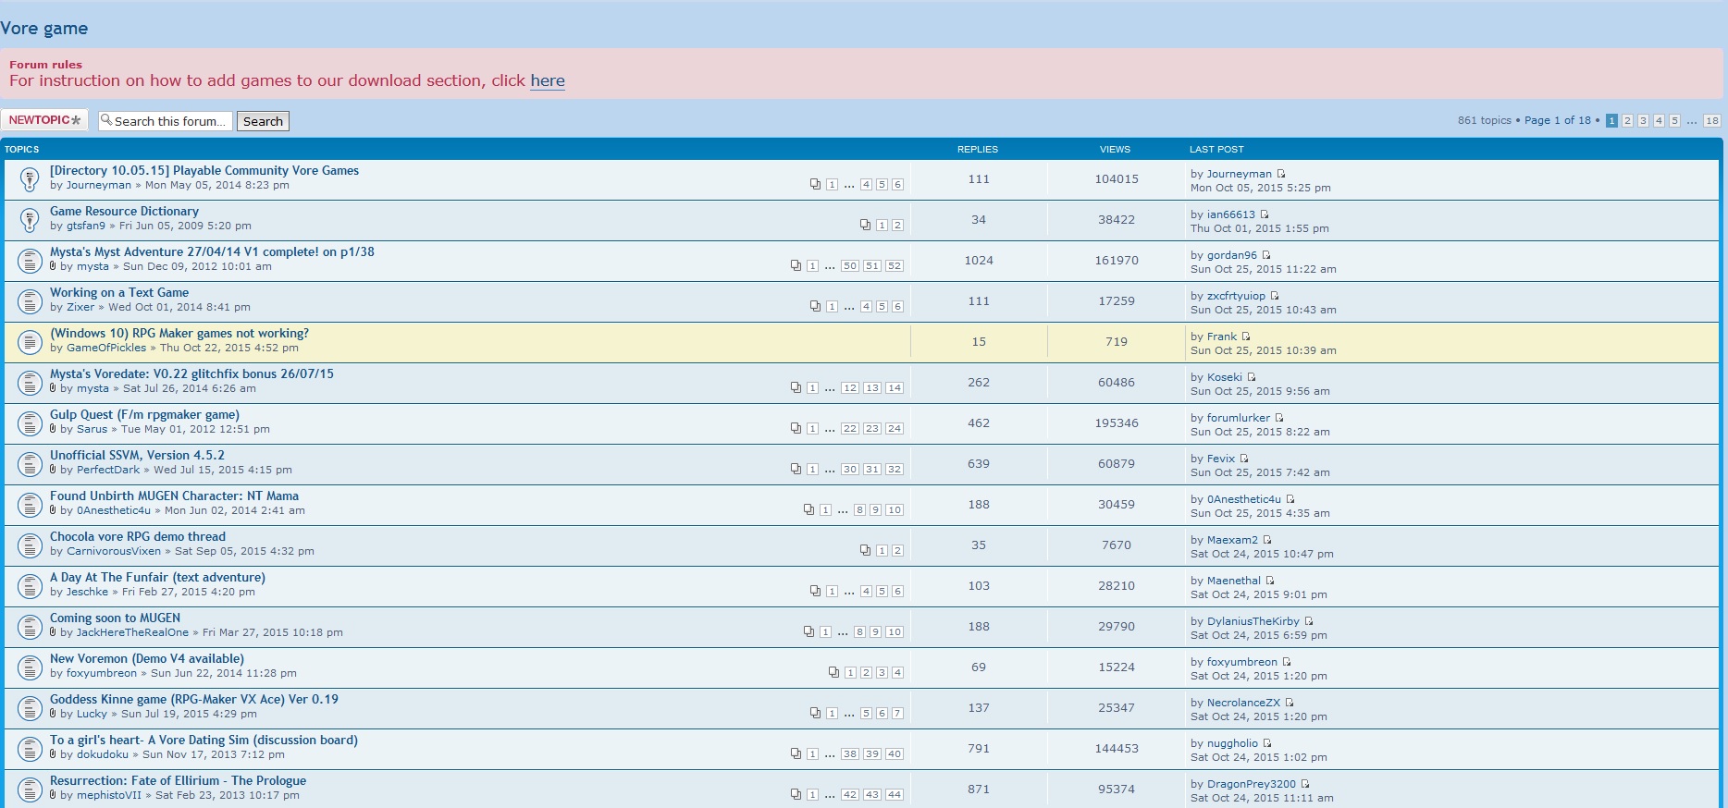Click the latest post icon beside Maenethal
The height and width of the screenshot is (808, 1728).
click(1270, 581)
